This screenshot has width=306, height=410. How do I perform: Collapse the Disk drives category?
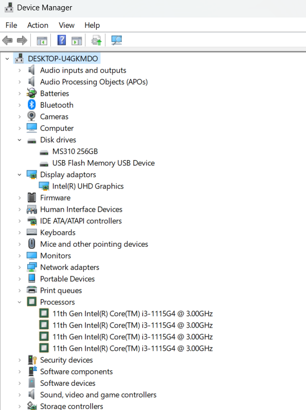click(20, 140)
